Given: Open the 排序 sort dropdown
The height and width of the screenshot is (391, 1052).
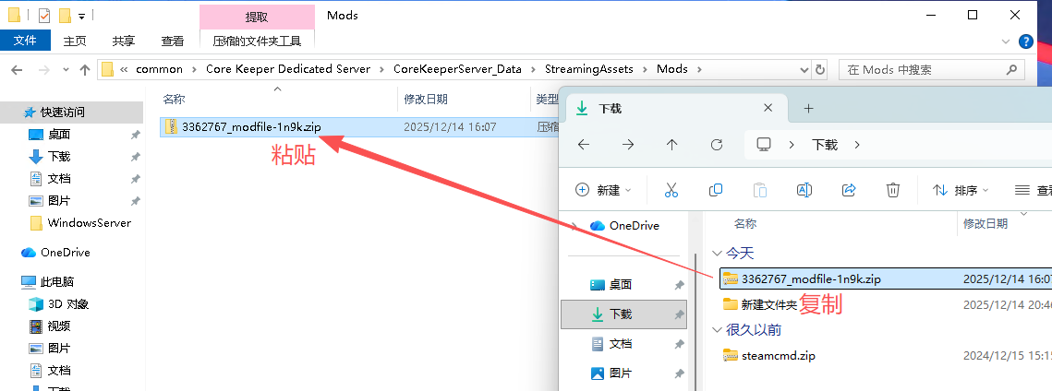Looking at the screenshot, I should coord(961,190).
